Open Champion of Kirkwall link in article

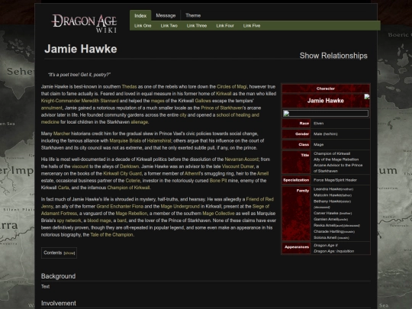(128, 188)
